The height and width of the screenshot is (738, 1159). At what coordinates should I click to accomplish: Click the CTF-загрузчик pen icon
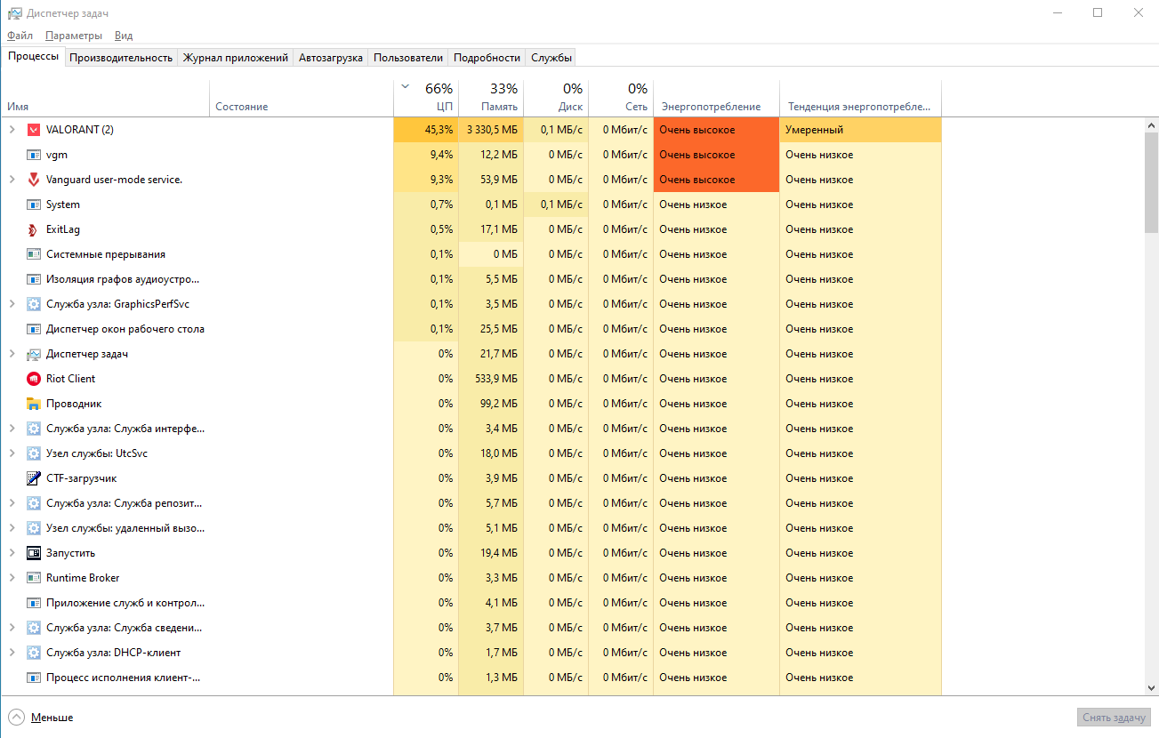tap(34, 478)
